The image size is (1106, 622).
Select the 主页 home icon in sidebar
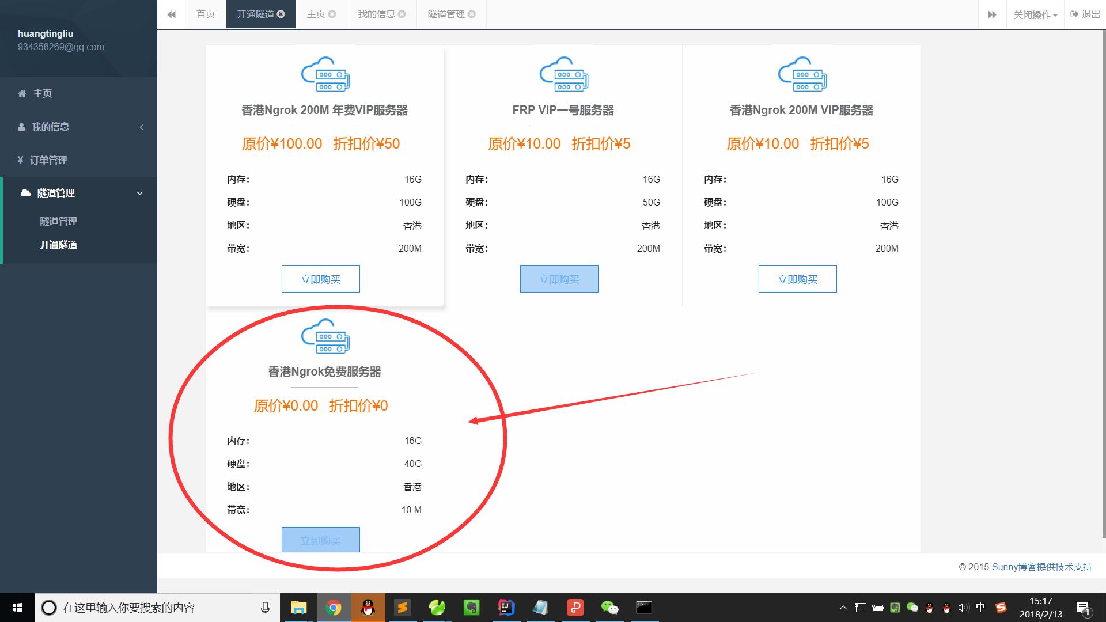(22, 93)
